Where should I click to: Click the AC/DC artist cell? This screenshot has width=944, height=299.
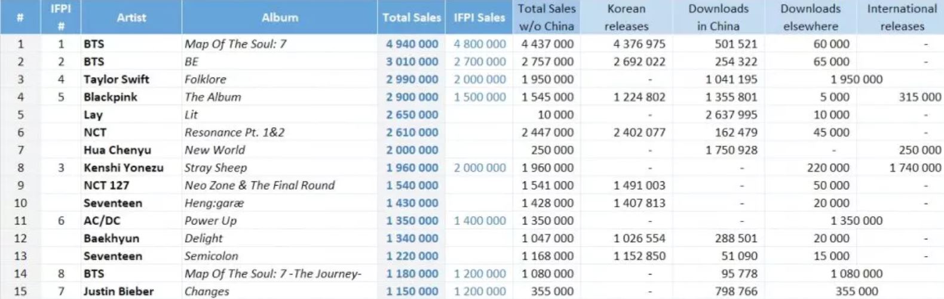pyautogui.click(x=102, y=221)
